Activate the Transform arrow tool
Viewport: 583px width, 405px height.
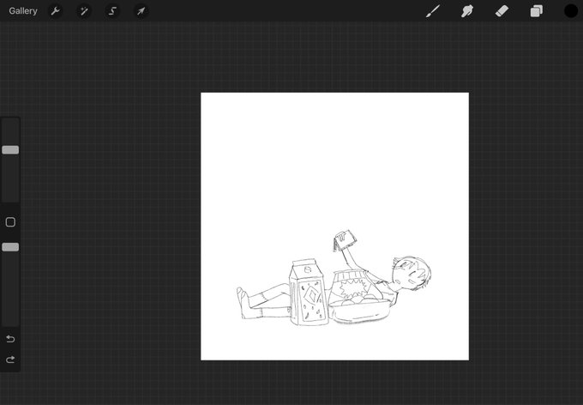(141, 11)
